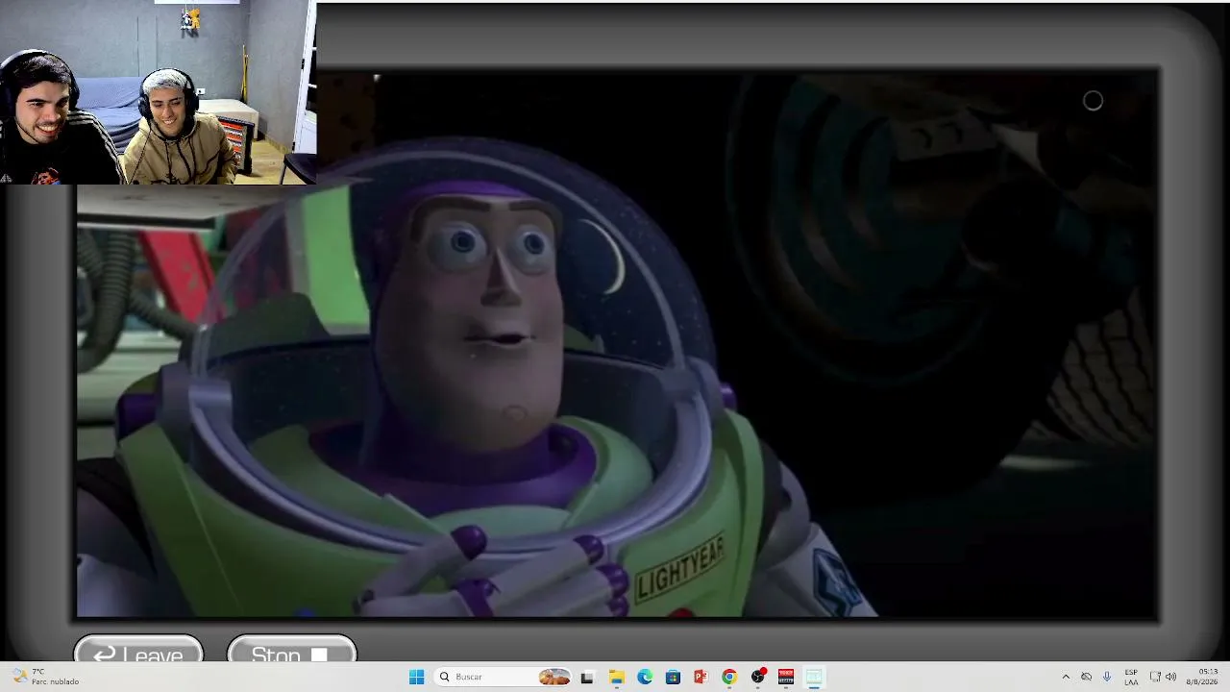Click the microphone tray icon
1230x692 pixels.
tap(1107, 677)
